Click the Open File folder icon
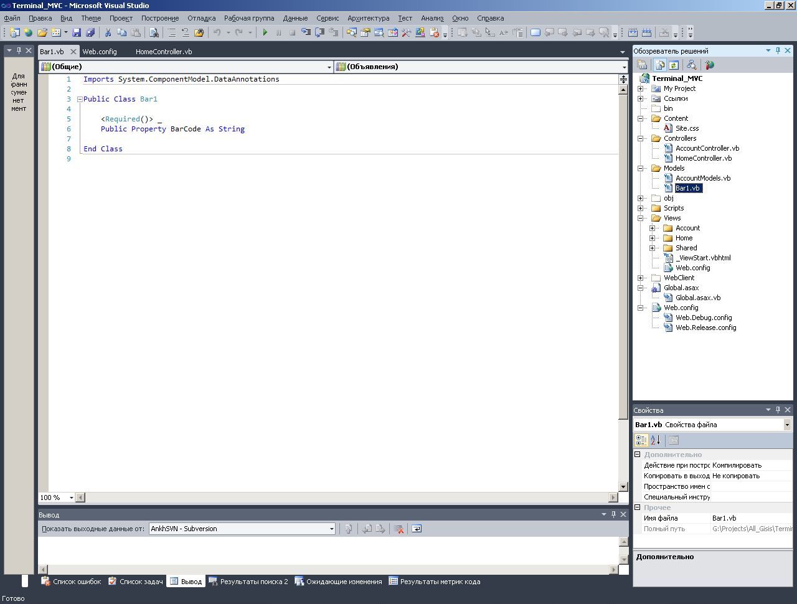Viewport: 797px width, 604px height. coord(42,32)
